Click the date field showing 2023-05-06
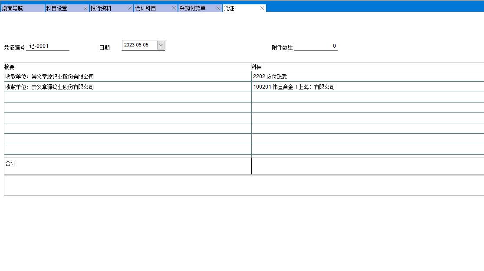The width and height of the screenshot is (484, 271). point(138,45)
